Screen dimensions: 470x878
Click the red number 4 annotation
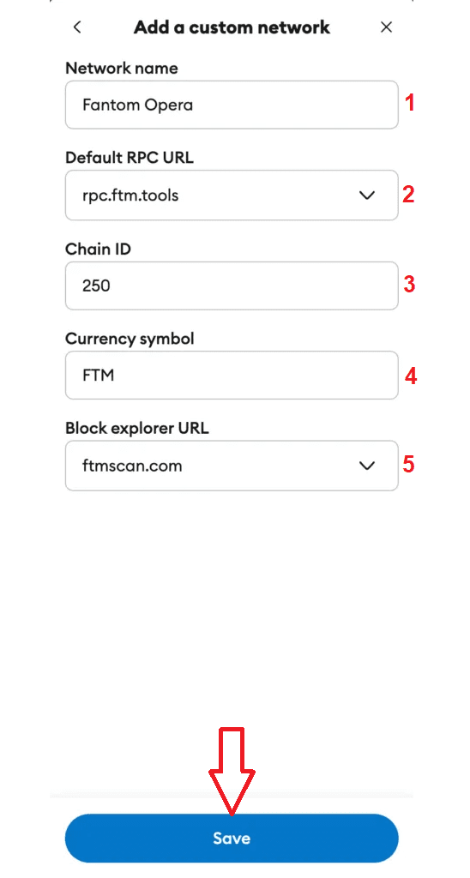[411, 376]
